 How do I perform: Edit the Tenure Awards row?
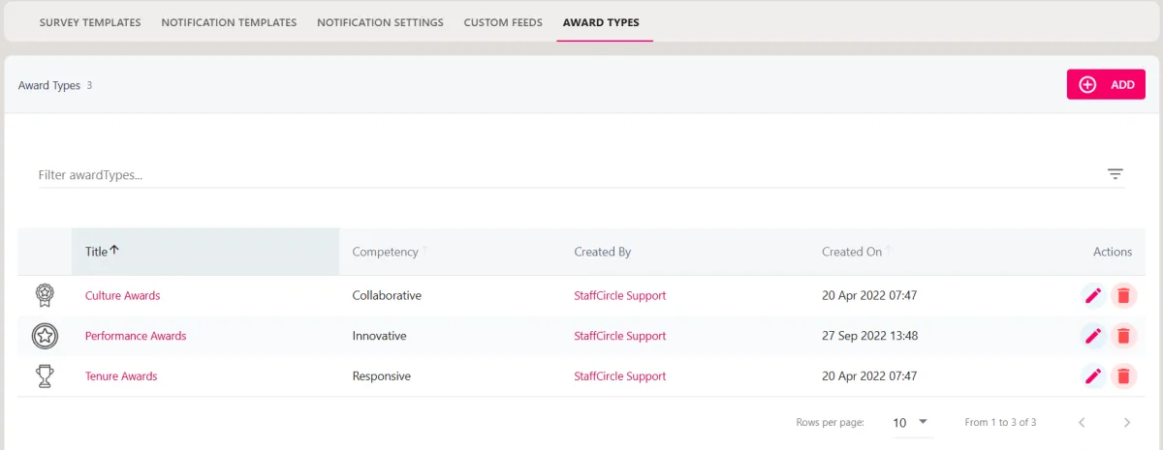pyautogui.click(x=1093, y=376)
